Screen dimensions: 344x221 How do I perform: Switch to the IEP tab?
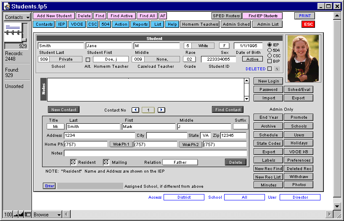point(61,24)
